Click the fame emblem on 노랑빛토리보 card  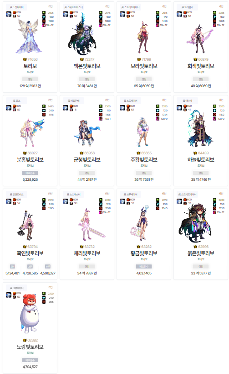pyautogui.click(x=25, y=340)
